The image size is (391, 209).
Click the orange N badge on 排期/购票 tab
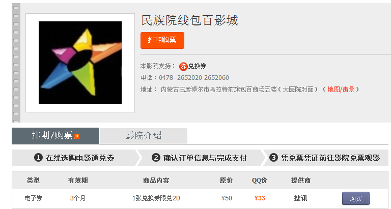click(77, 136)
